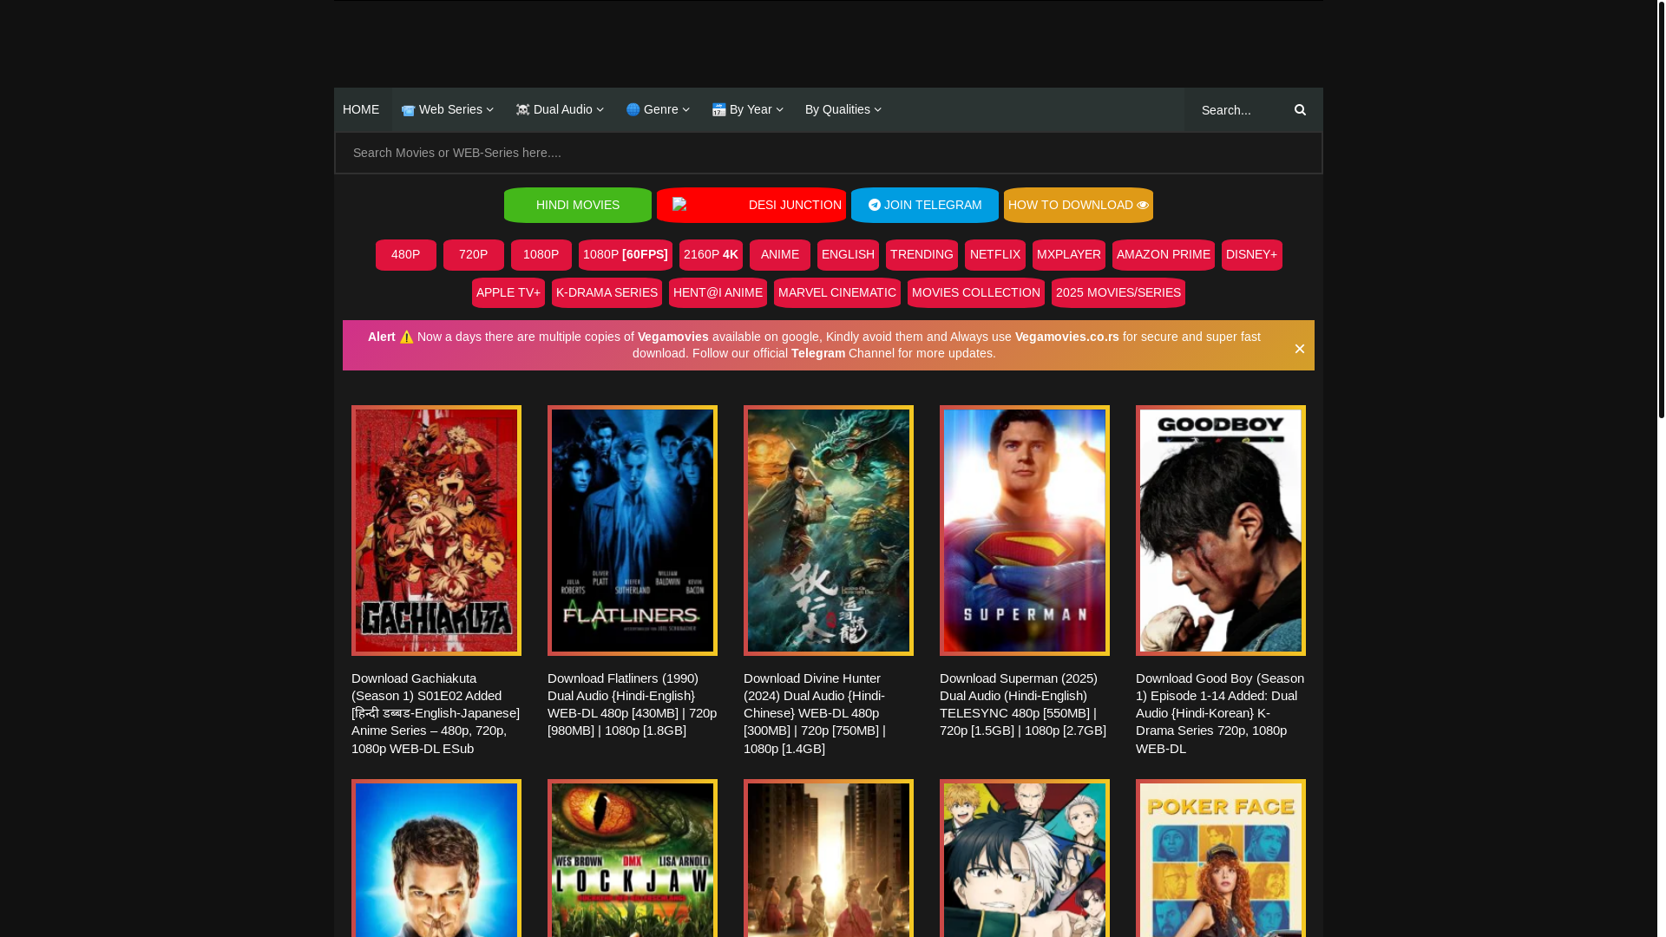Open the NETFLIX category tag
Screen dimensions: 1666x937
coord(995,255)
